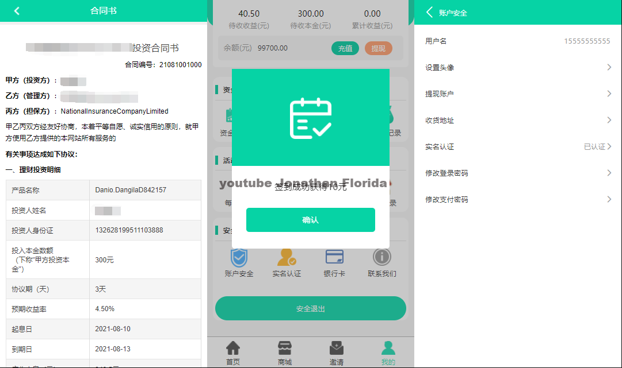The image size is (622, 368).
Task: Expand the 提现账户 row chevron
Action: [609, 94]
